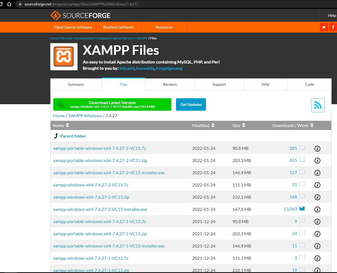Click the 167.8 MB size cell
The height and width of the screenshot is (273, 337).
(242, 209)
